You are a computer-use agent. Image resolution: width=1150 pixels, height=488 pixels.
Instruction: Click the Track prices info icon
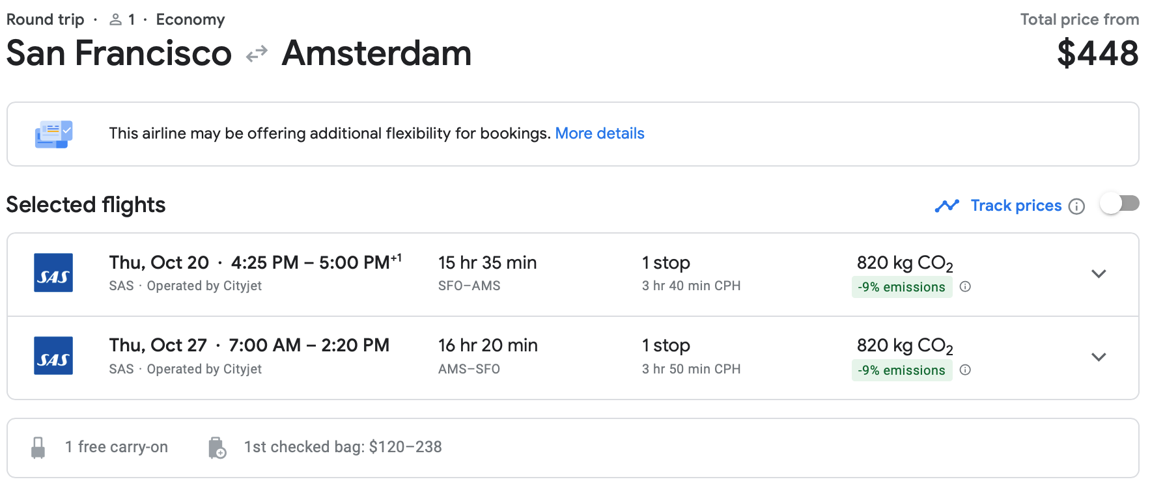click(x=1077, y=206)
